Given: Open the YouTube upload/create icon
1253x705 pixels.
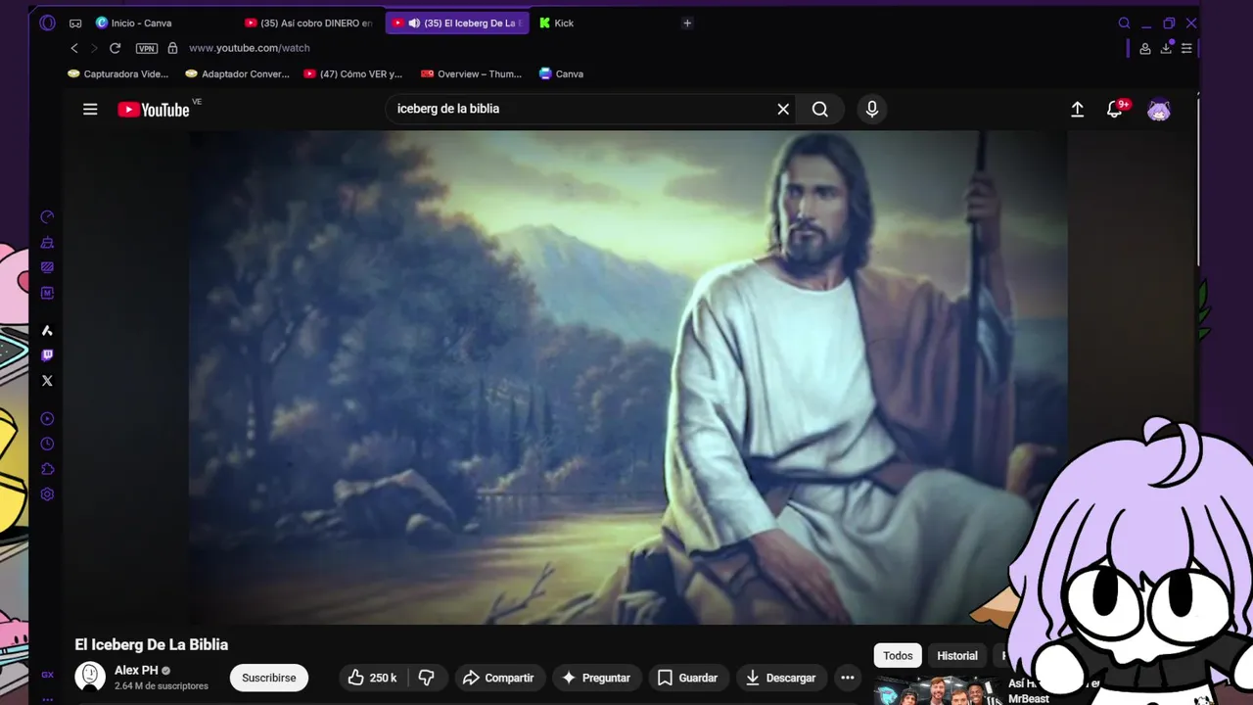Looking at the screenshot, I should [x=1077, y=110].
